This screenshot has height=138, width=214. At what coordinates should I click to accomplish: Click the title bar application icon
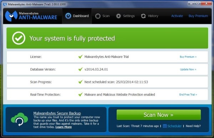tap(5, 4)
